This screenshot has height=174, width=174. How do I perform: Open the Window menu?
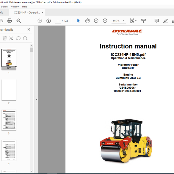15,7
